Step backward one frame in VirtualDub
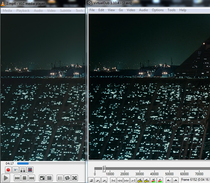Image resolution: width=210 pixels, height=183 pixels. 120,180
